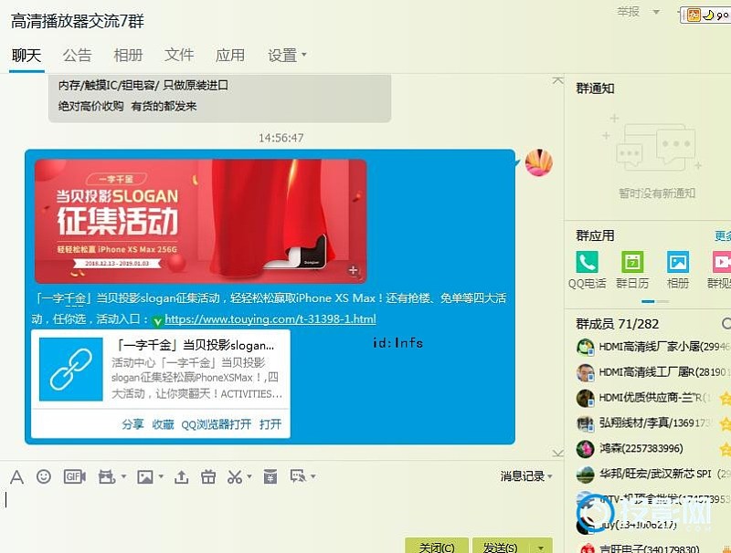Screen dimensions: 731x553
Task: Click the SLOGAN 征集活动 banner image
Action: [x=200, y=221]
